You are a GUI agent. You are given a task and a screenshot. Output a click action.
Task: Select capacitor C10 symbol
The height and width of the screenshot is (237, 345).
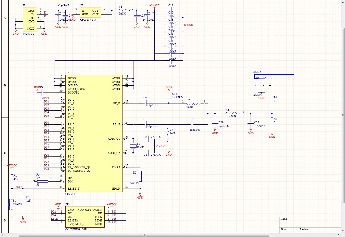pos(146,125)
